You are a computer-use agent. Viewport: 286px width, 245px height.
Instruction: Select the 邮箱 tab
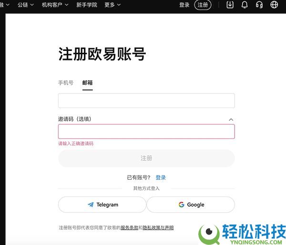[x=87, y=83]
